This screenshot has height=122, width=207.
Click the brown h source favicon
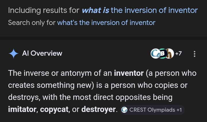pyautogui.click(x=170, y=54)
